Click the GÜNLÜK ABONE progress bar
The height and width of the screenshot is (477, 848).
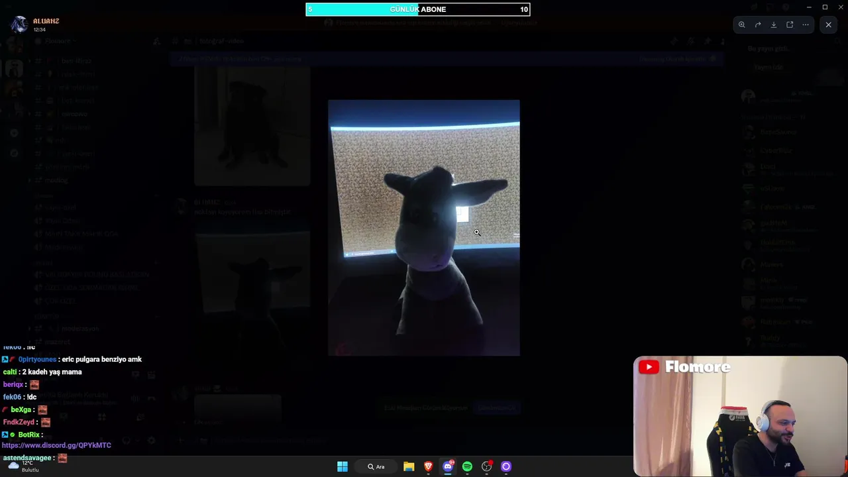click(417, 9)
